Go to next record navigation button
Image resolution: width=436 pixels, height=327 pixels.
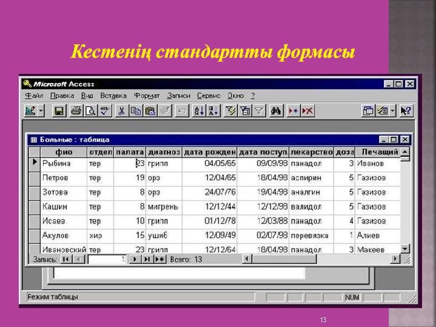click(x=135, y=259)
